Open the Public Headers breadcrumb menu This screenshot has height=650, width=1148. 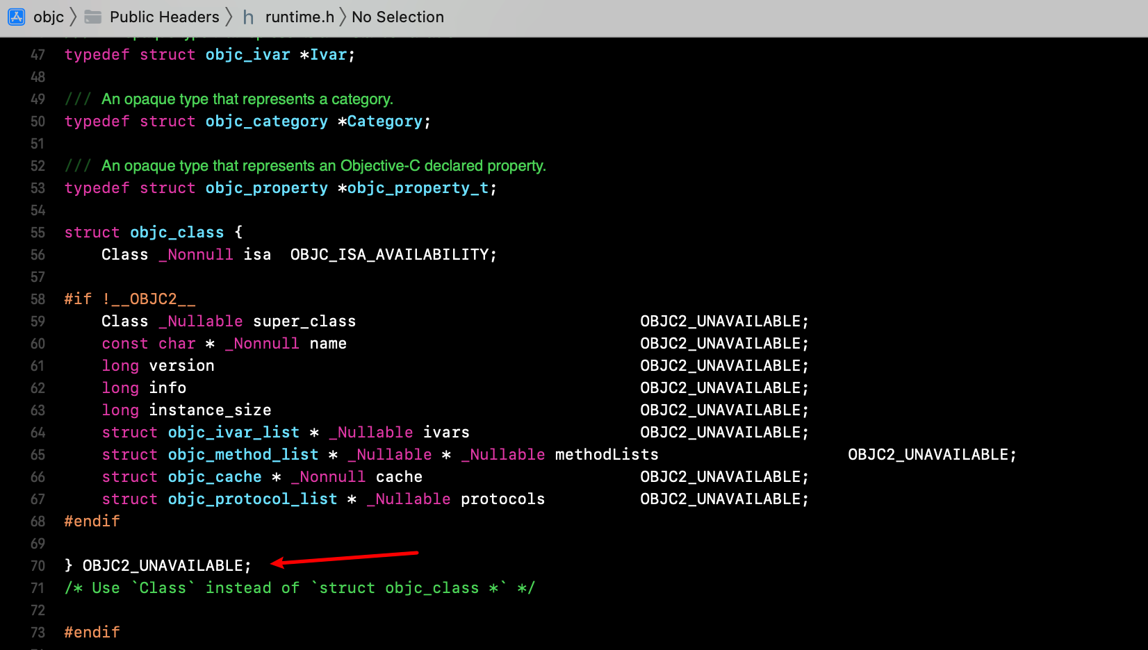[164, 17]
